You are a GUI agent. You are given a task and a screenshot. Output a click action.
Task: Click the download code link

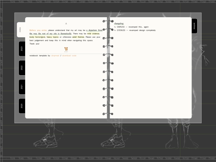click(69, 56)
